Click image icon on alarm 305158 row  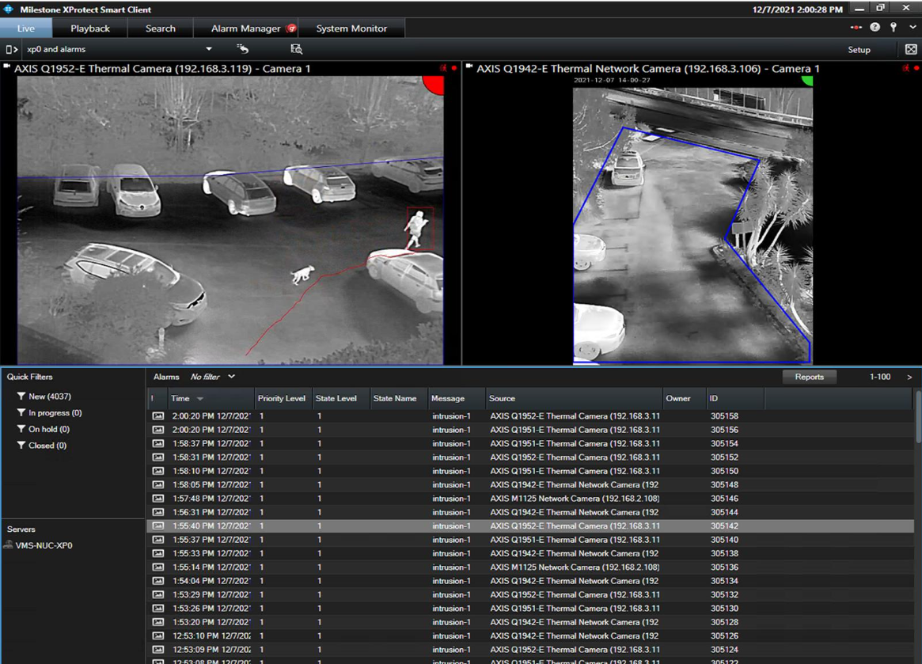tap(158, 416)
